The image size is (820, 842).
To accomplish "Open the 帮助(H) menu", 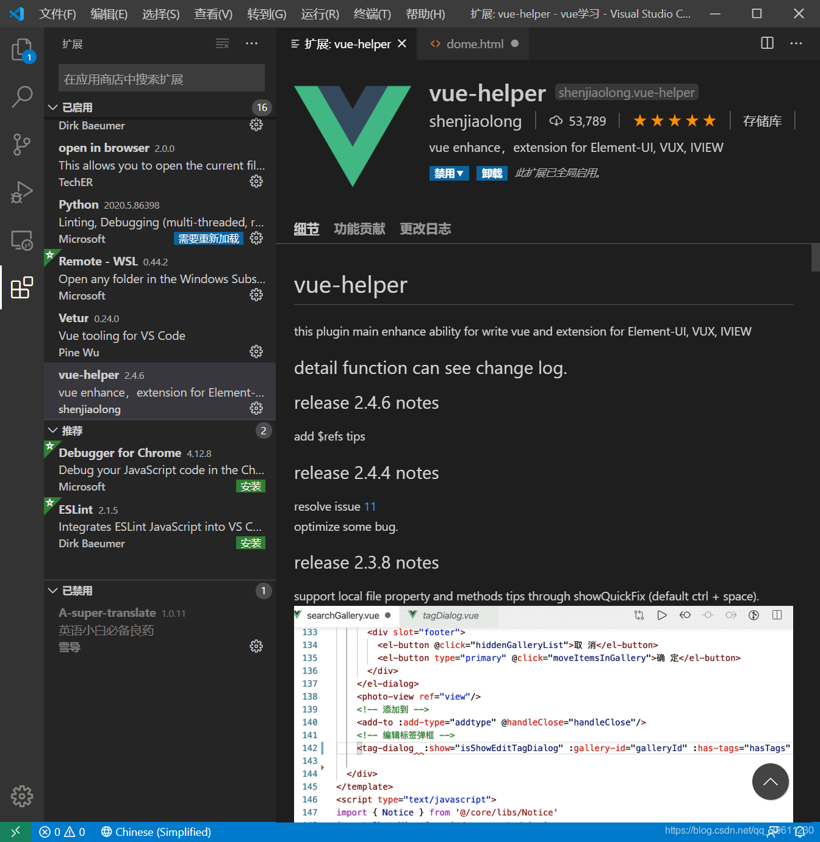I will pos(425,14).
